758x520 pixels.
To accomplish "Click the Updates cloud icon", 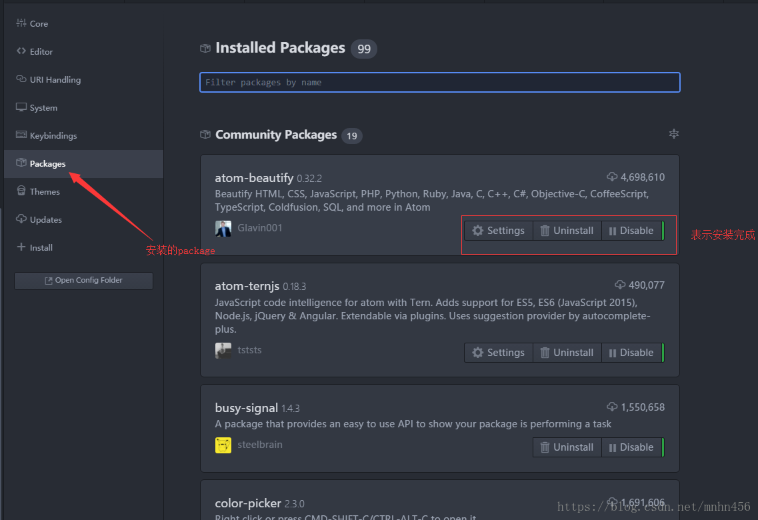I will click(21, 219).
